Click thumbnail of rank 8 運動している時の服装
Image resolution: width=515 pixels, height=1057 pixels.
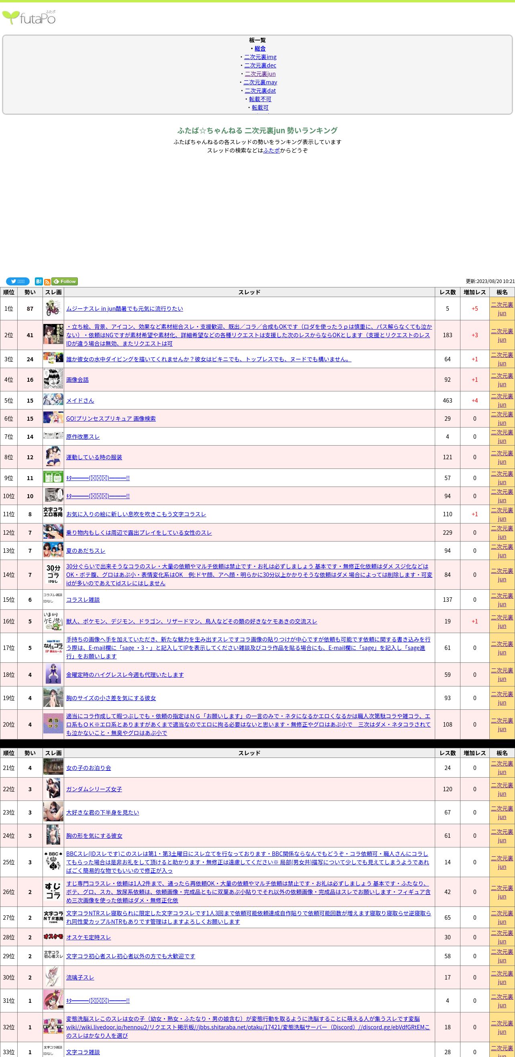[x=53, y=457]
